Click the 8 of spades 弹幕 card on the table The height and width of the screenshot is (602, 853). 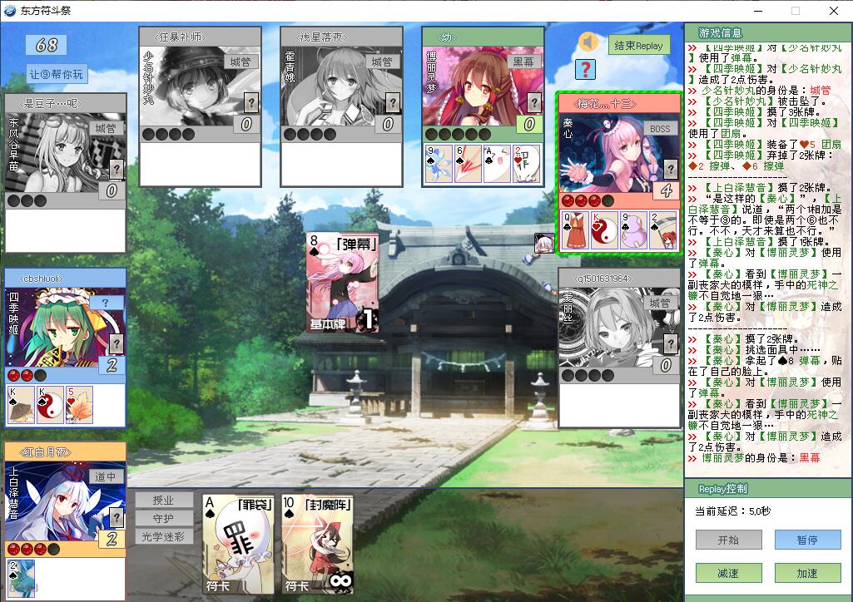point(343,283)
